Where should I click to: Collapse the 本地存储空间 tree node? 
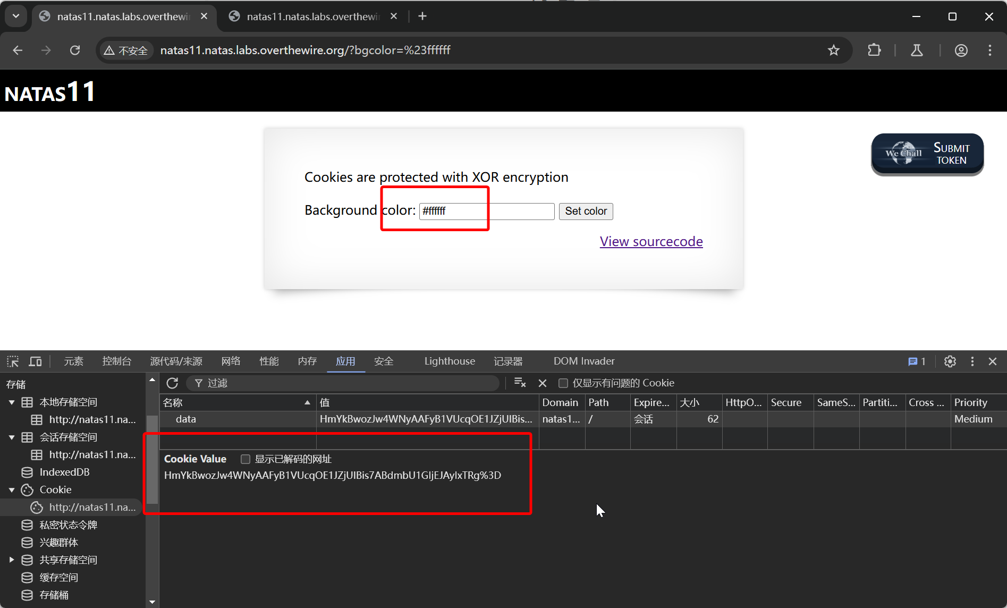point(12,402)
